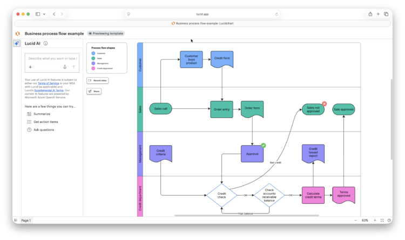Click the Previewing template badge
This screenshot has height=240, width=405.
point(106,33)
